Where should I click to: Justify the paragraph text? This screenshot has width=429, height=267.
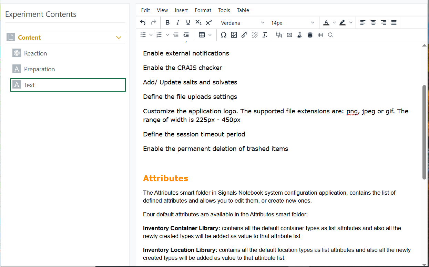click(394, 23)
